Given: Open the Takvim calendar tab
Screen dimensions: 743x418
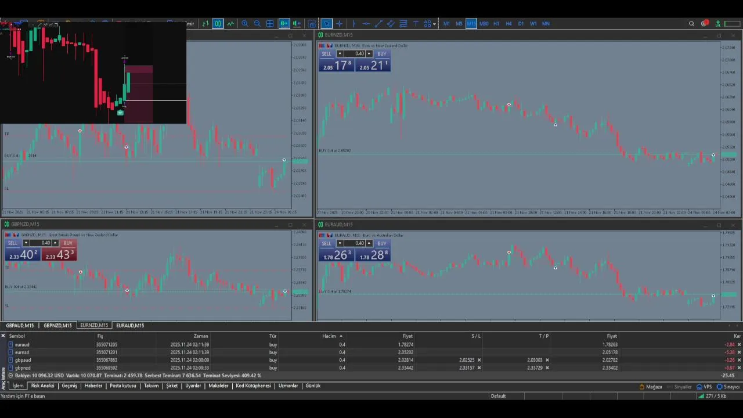Looking at the screenshot, I should [x=152, y=386].
